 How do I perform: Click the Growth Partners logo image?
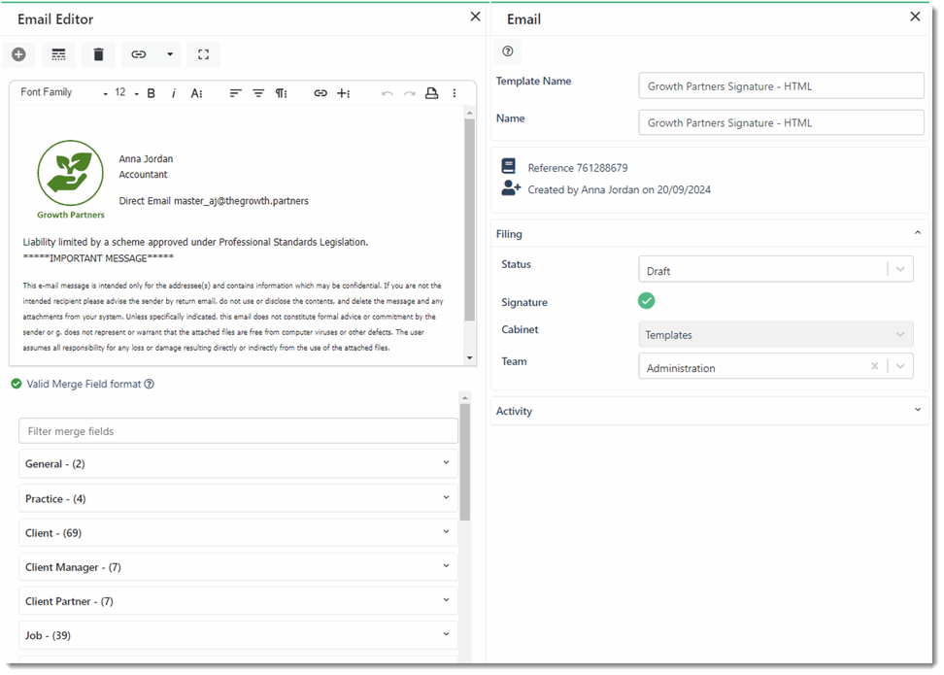click(x=71, y=180)
